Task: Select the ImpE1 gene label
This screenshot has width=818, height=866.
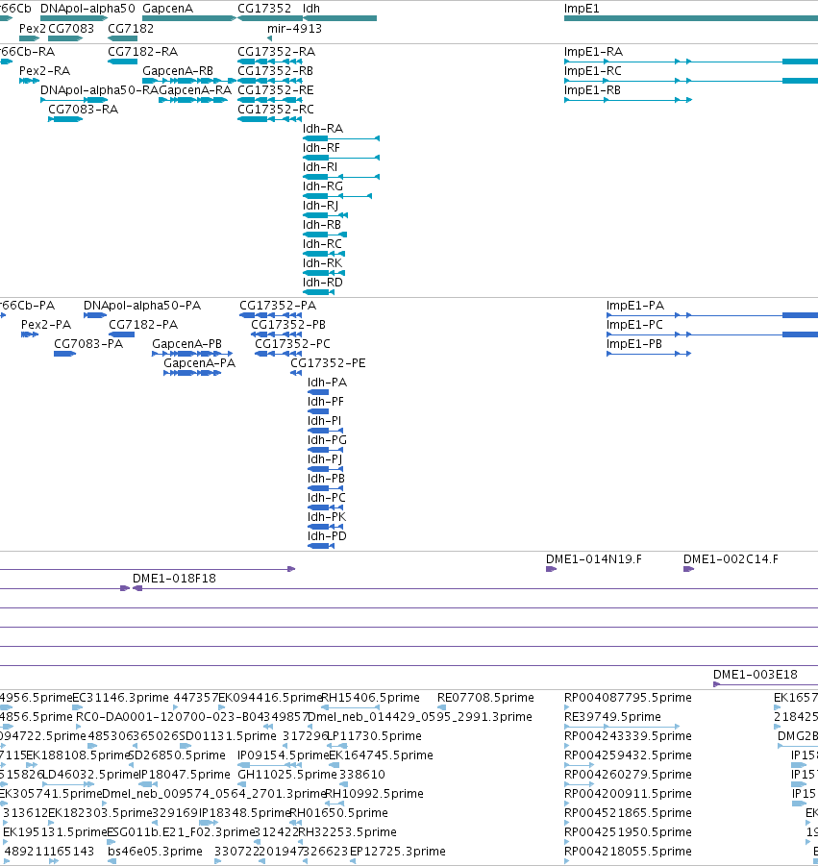Action: click(581, 9)
